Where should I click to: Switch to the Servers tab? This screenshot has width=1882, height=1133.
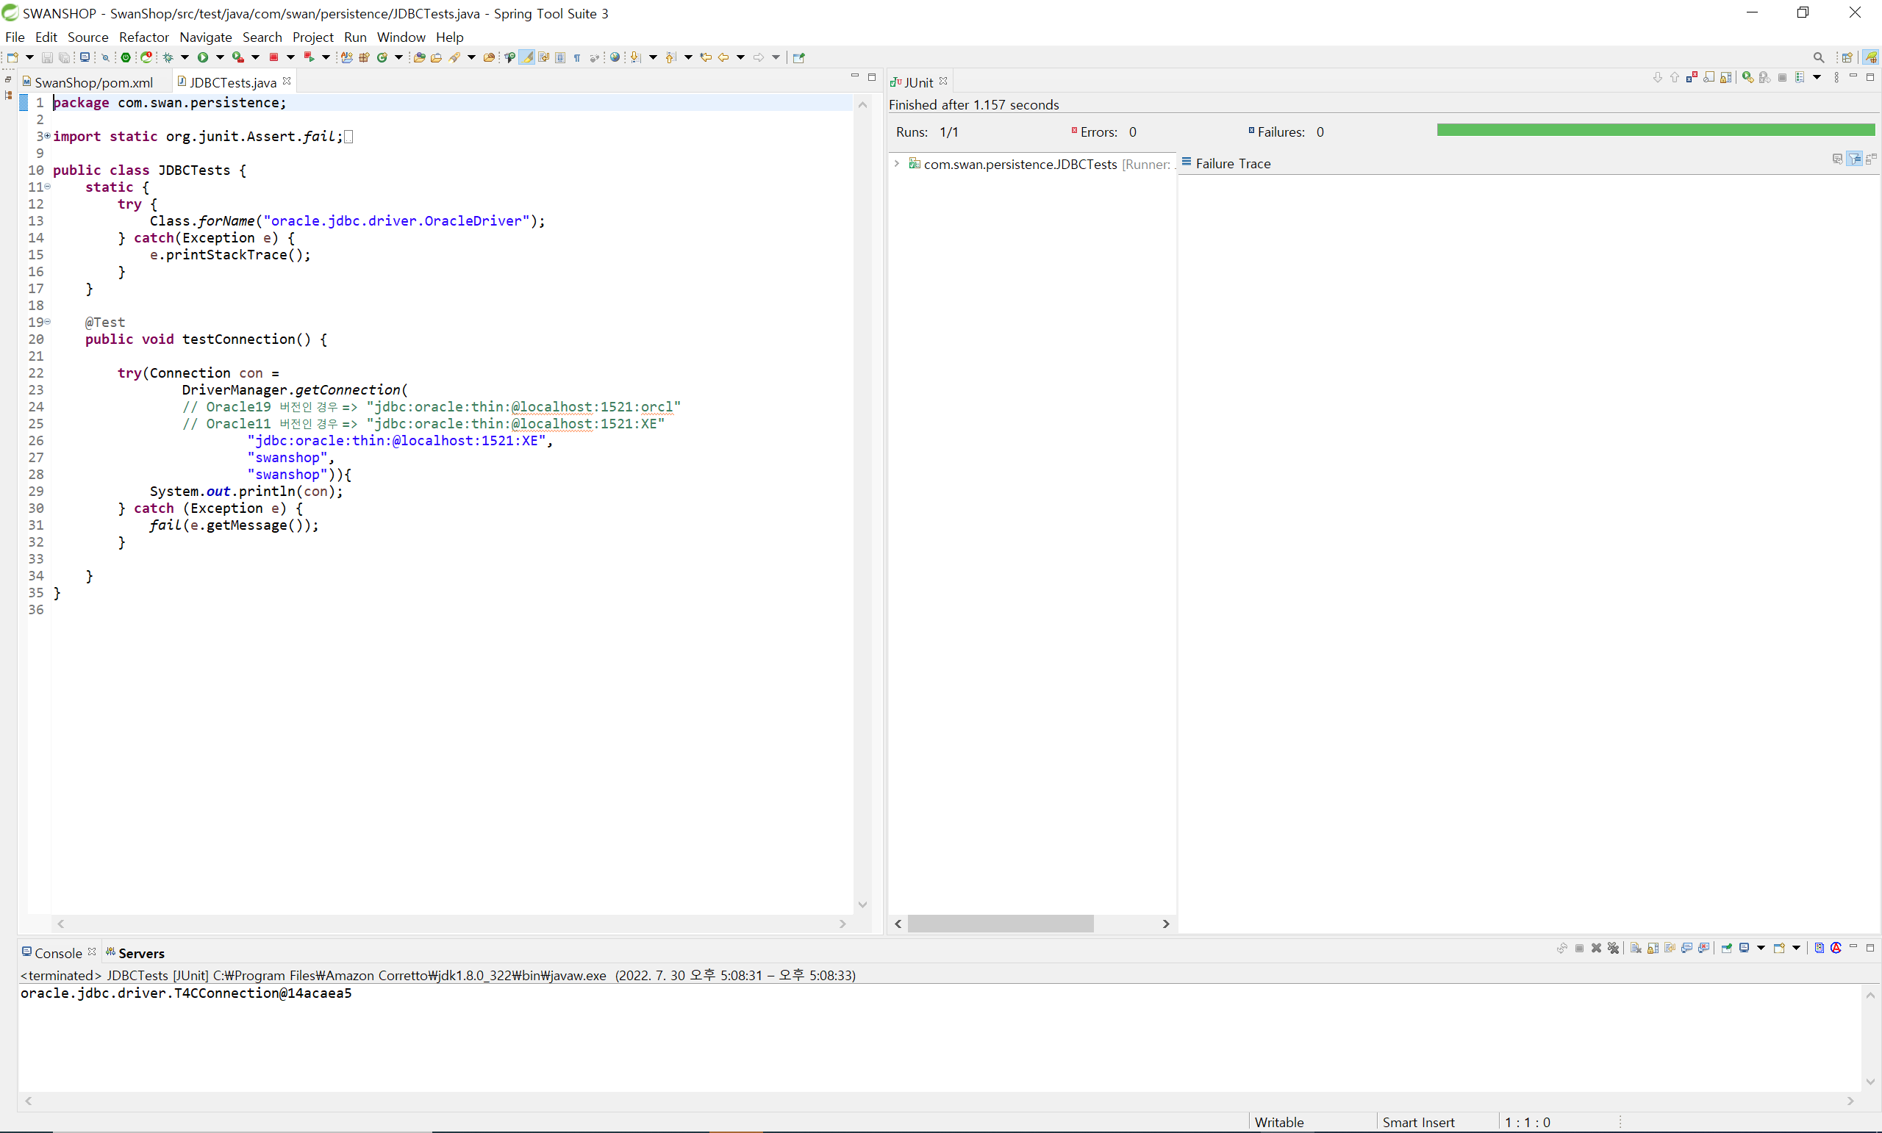pyautogui.click(x=140, y=953)
